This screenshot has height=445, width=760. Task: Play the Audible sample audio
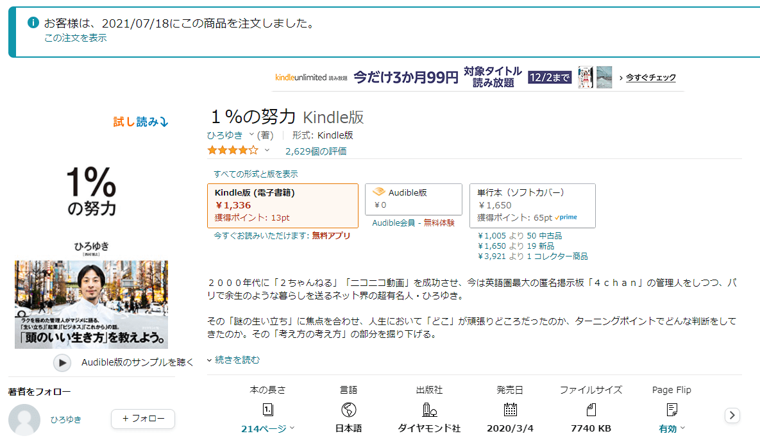coord(62,362)
